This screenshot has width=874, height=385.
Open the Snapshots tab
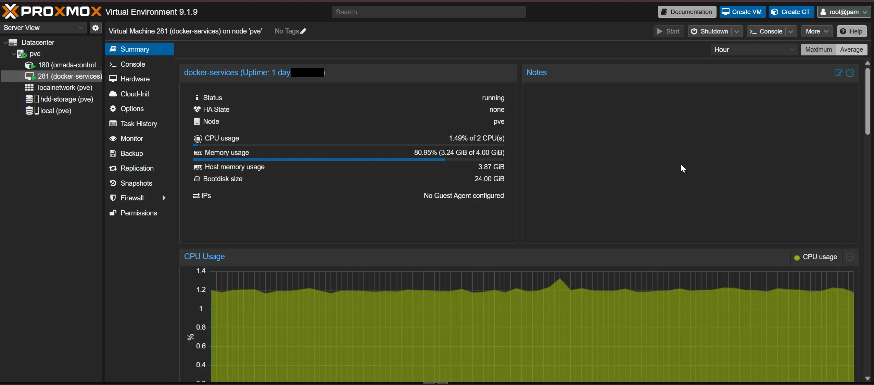139,183
